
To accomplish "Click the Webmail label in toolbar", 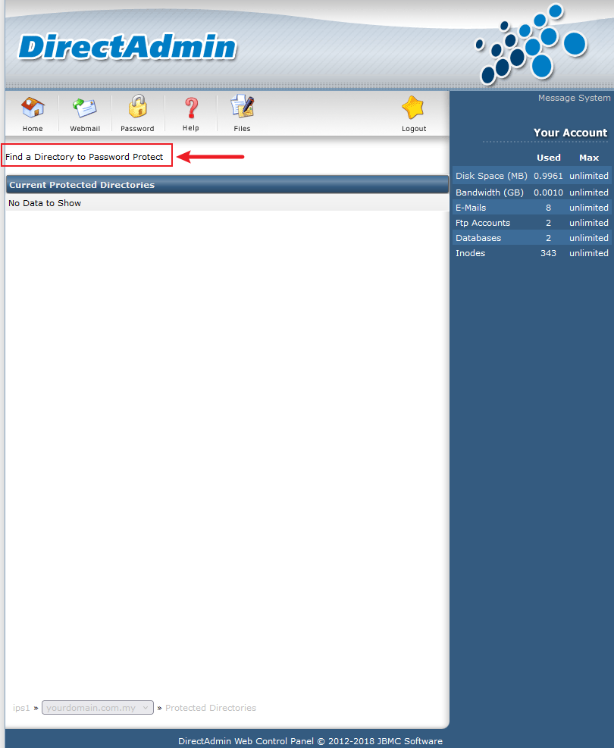I will coord(85,129).
